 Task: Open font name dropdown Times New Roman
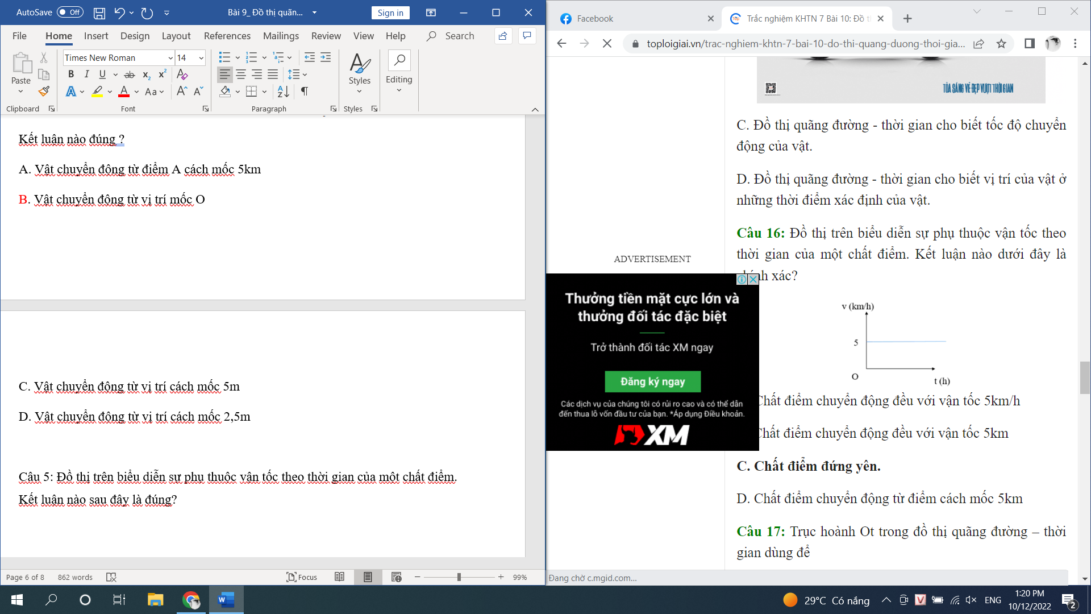[170, 58]
